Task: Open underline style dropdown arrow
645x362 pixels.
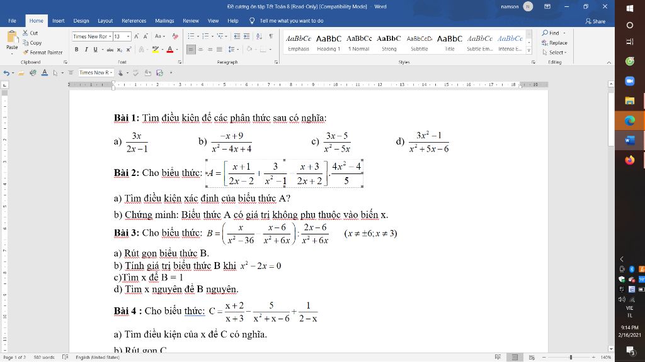Action: pos(102,50)
